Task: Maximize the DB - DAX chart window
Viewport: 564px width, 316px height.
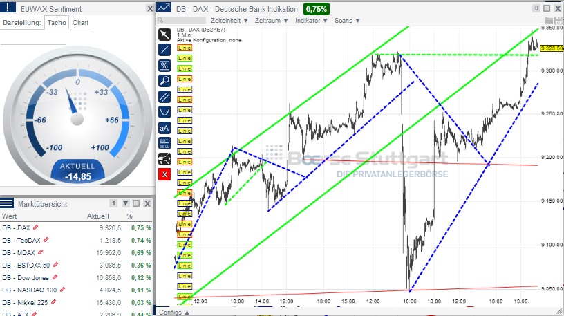Action: tap(547, 8)
